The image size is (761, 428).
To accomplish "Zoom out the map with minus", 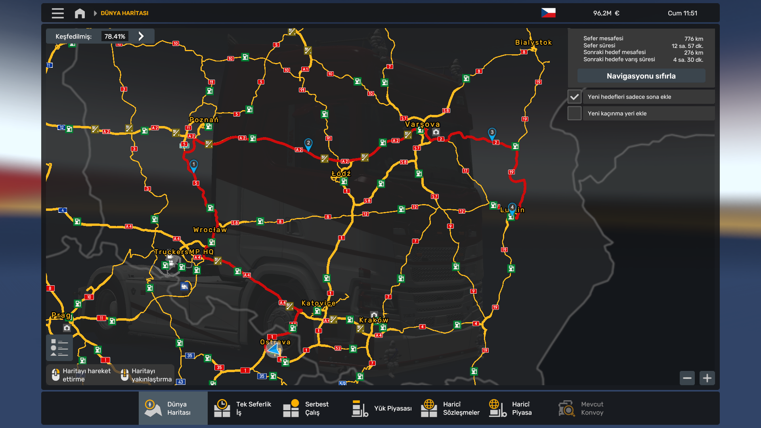I will (x=687, y=378).
